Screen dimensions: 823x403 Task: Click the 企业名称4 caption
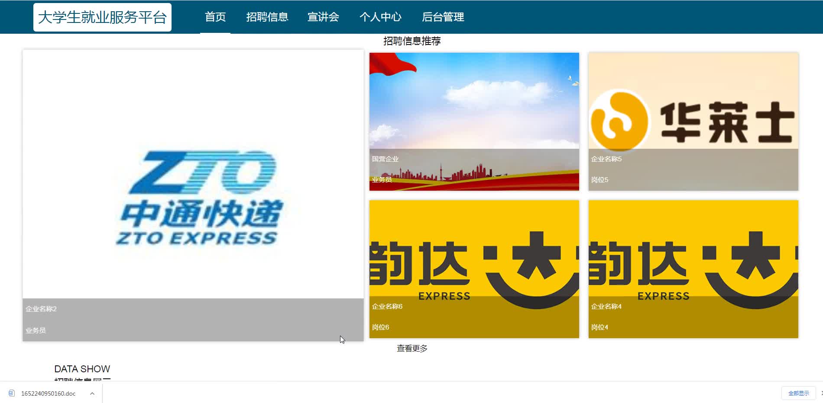(606, 306)
